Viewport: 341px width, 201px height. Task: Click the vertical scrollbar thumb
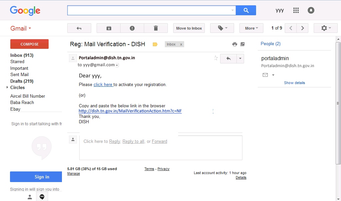tap(338, 103)
